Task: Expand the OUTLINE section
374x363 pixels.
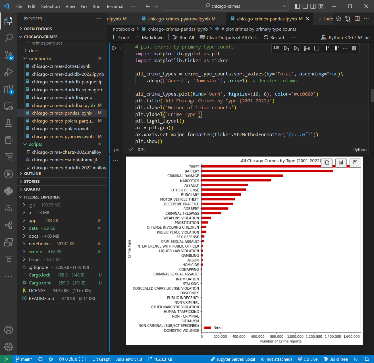Action: 32,174
